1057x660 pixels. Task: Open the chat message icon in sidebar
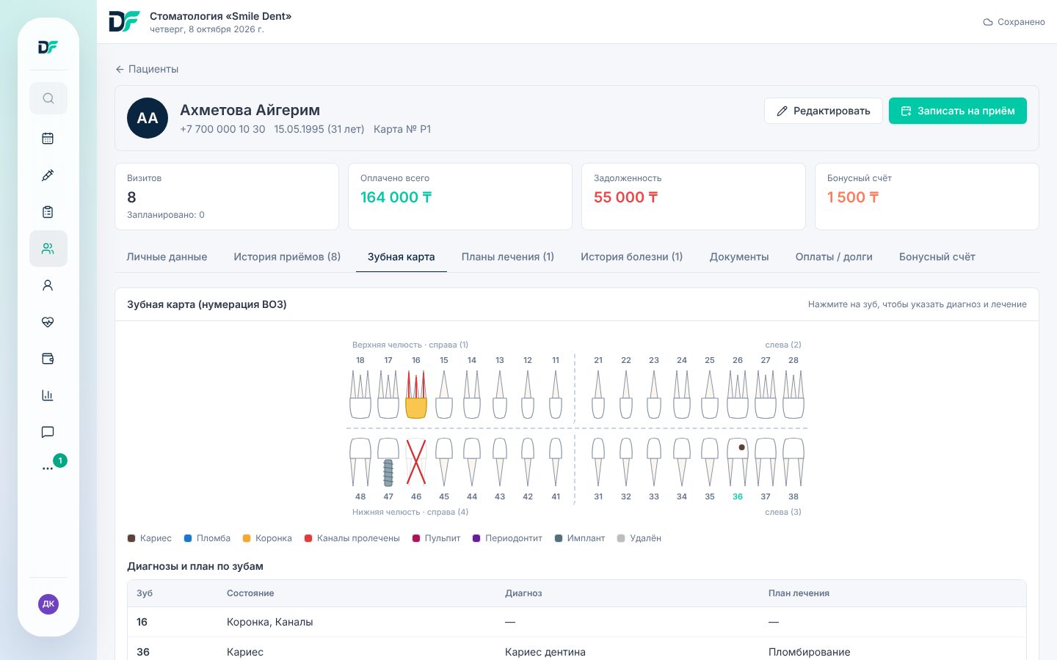pos(48,432)
